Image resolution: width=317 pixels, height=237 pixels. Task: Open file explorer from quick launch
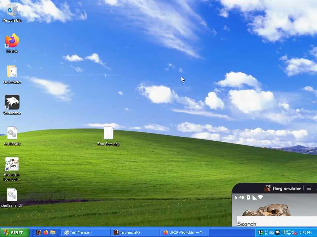[53, 232]
